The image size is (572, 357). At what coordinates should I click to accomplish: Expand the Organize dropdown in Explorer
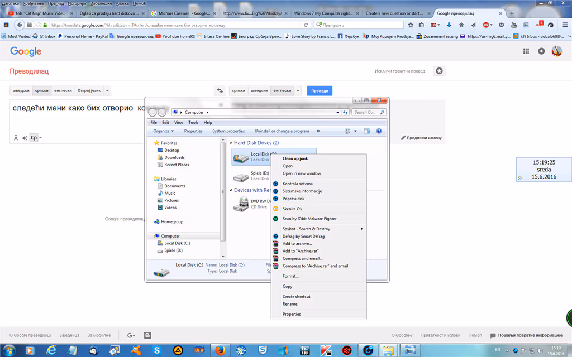(x=164, y=131)
